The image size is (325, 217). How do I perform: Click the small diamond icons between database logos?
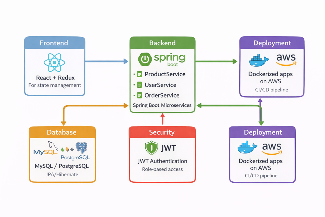tap(67, 149)
